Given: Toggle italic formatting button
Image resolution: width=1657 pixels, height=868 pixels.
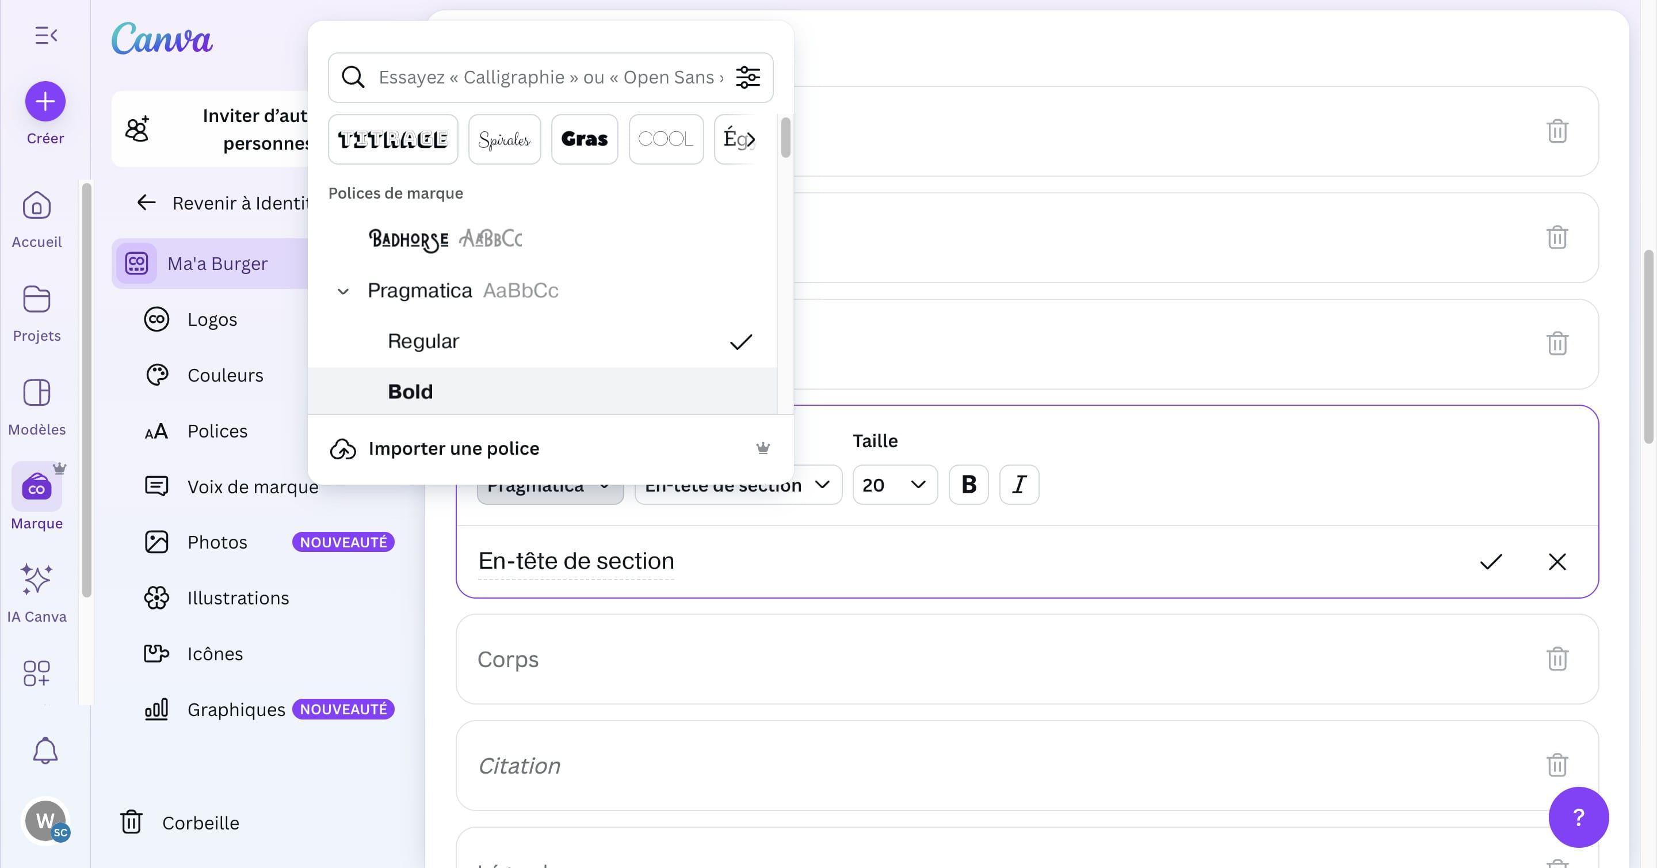Looking at the screenshot, I should pos(1019,485).
